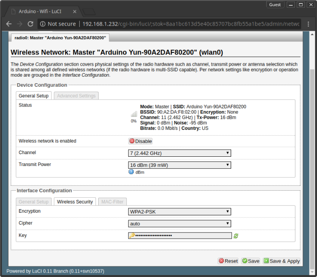
Task: Click the Powered by LuCI footer link
Action: point(55,271)
